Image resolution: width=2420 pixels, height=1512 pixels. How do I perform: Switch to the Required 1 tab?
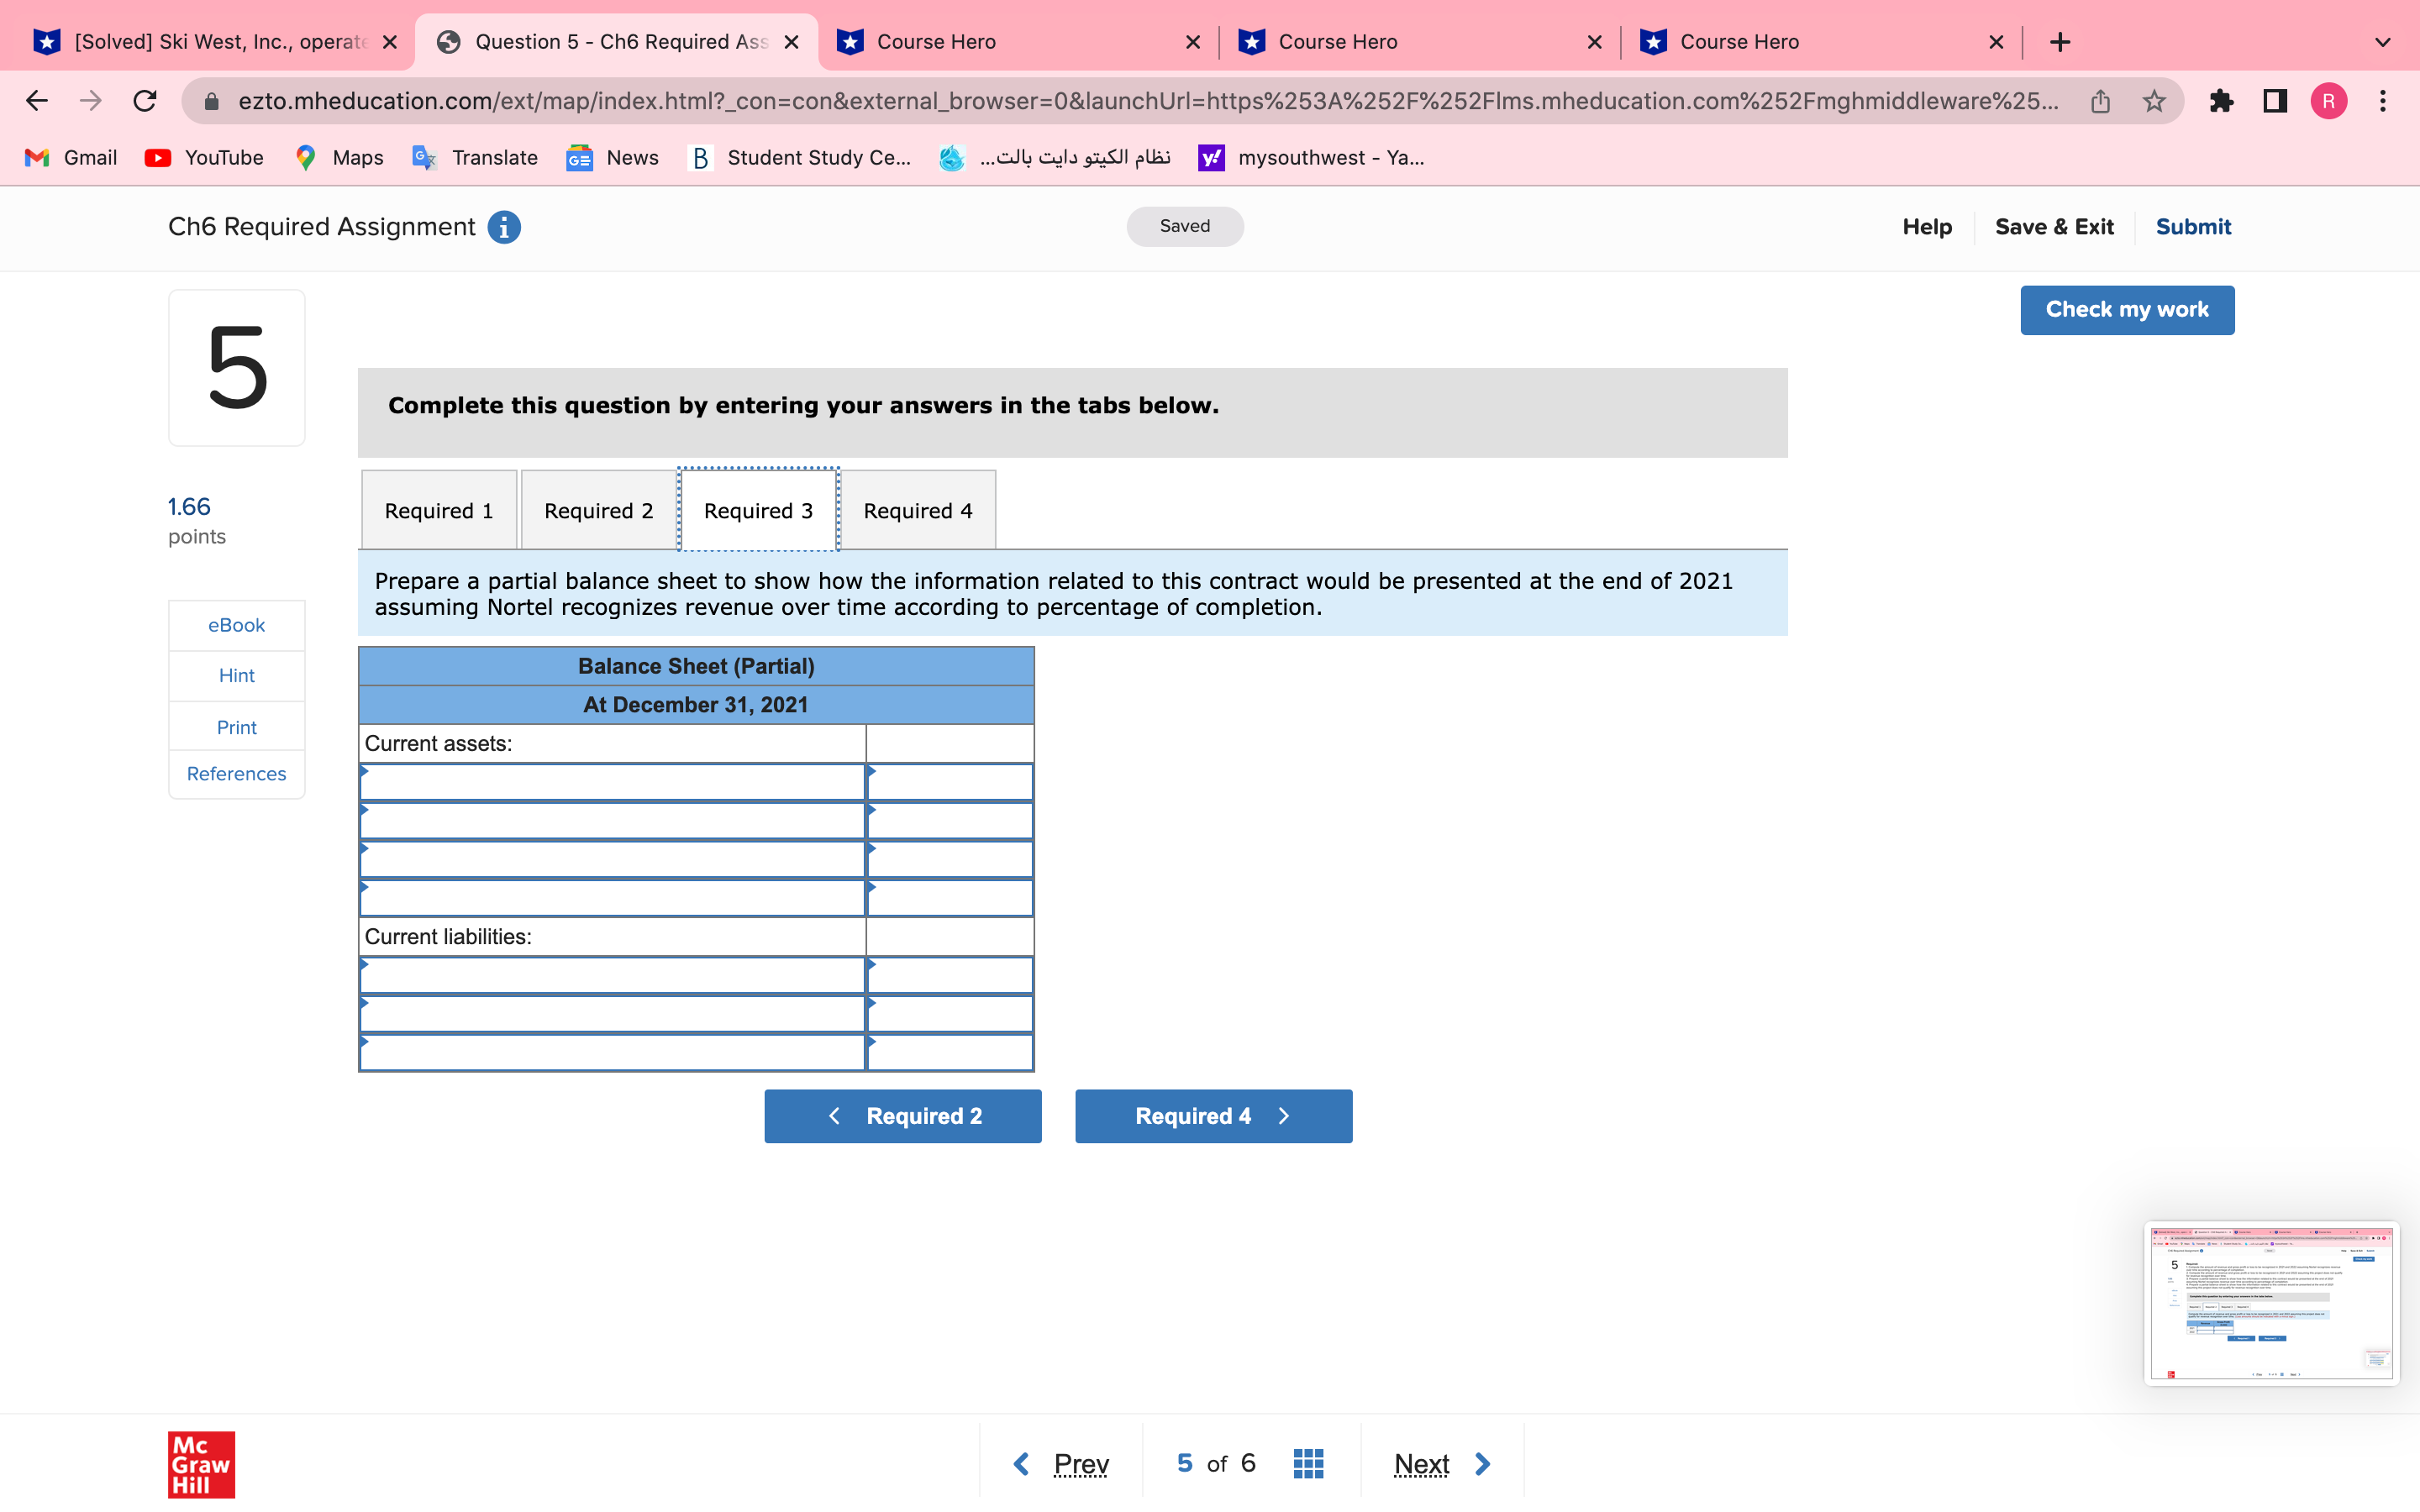pyautogui.click(x=439, y=511)
